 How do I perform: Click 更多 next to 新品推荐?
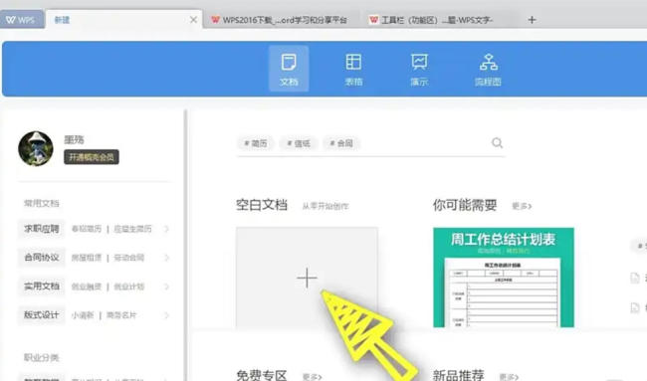pyautogui.click(x=509, y=377)
